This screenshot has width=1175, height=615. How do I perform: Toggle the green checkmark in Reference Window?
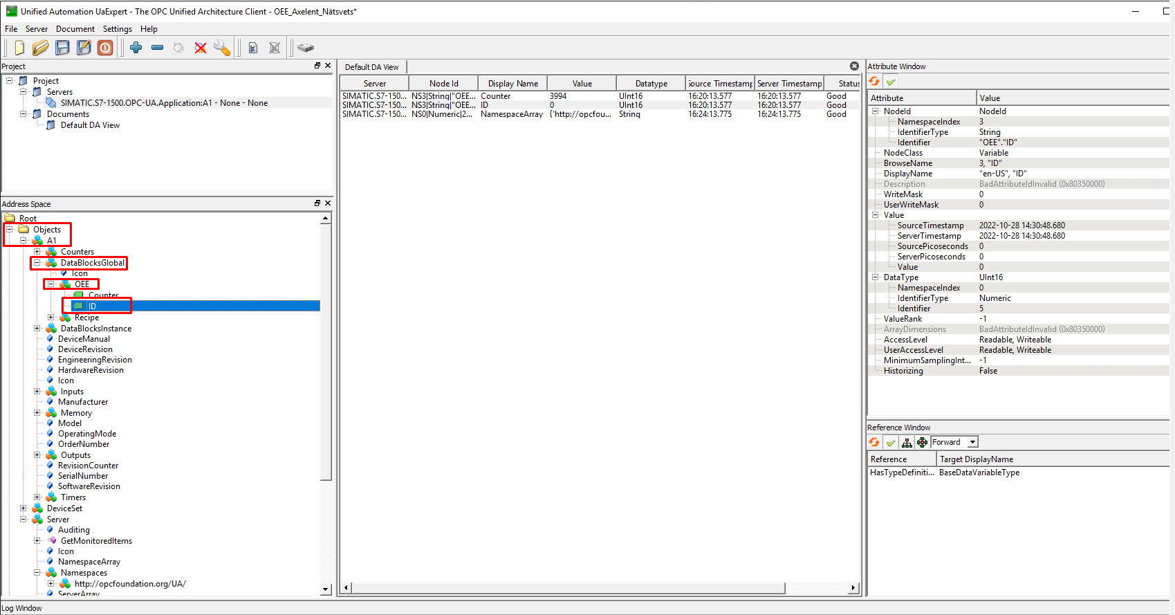click(x=891, y=443)
